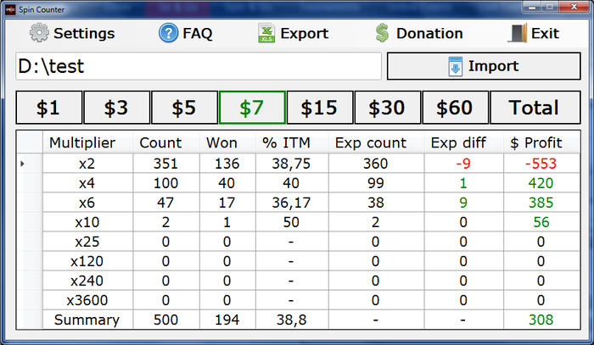This screenshot has width=594, height=345.
Task: Click the expected count value 360
Action: (375, 164)
